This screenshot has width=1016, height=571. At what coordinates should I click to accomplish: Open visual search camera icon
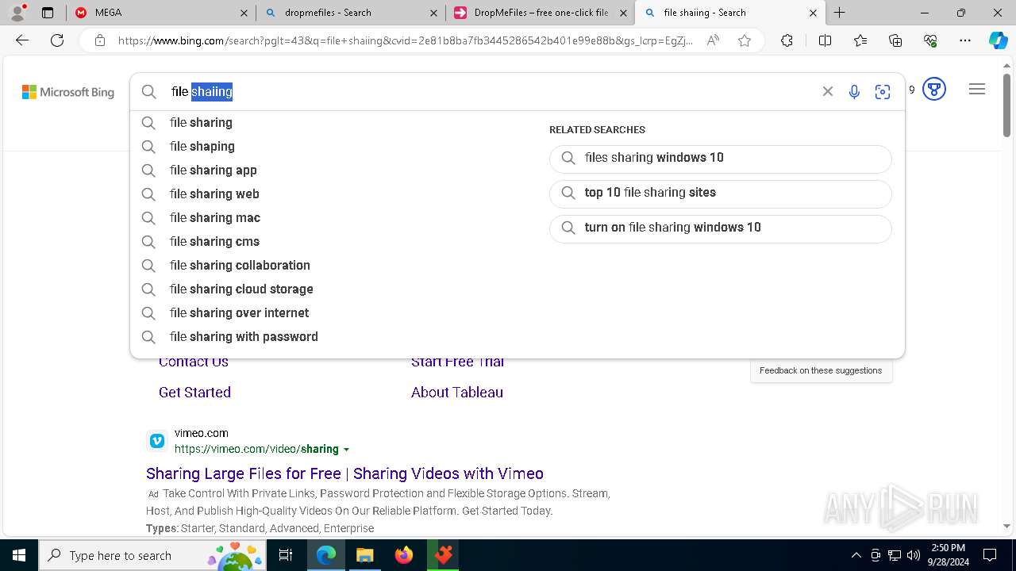point(883,92)
